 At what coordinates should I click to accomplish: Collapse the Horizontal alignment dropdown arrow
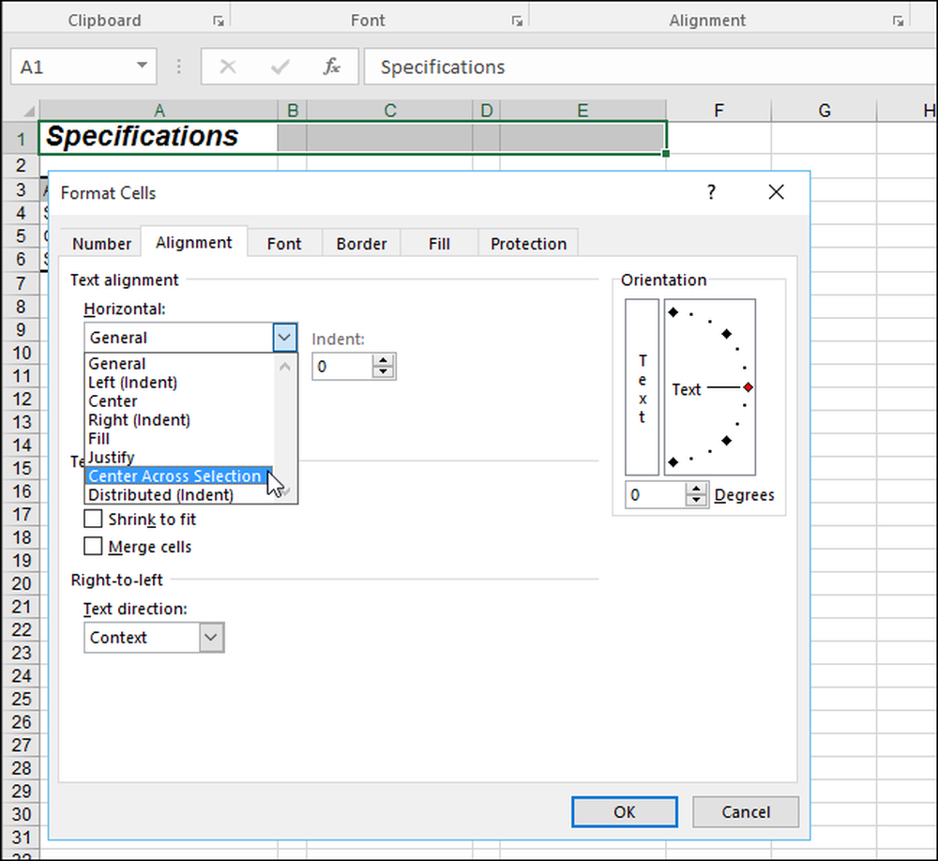[x=285, y=338]
